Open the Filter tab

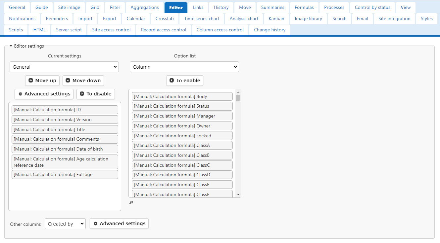pyautogui.click(x=115, y=7)
